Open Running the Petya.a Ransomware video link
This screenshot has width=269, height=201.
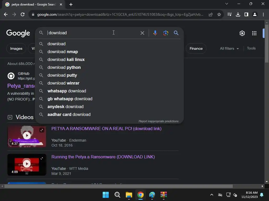coord(103,157)
